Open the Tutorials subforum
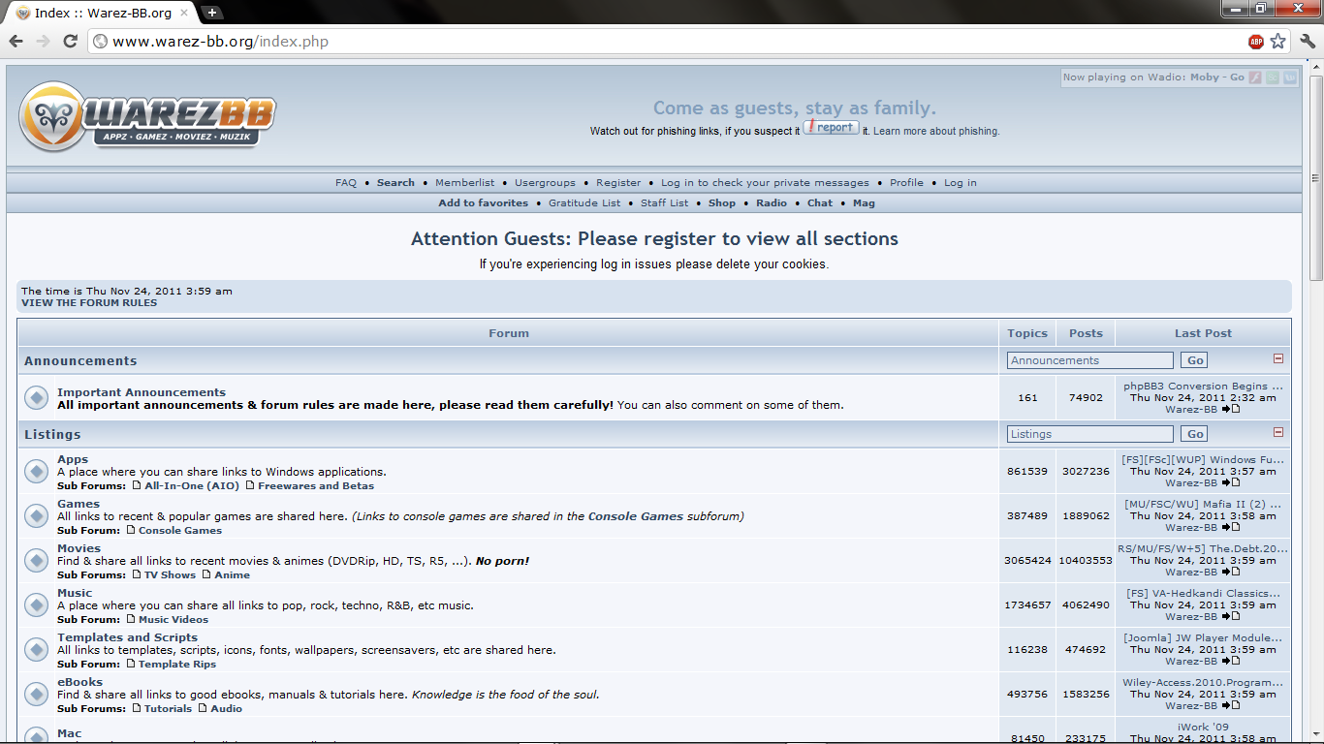Image resolution: width=1324 pixels, height=744 pixels. tap(169, 709)
